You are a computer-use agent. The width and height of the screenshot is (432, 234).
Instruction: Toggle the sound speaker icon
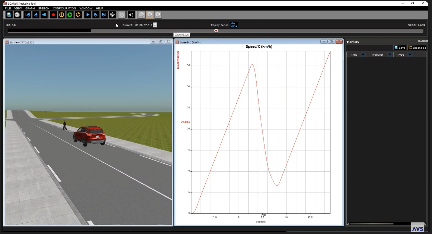[x=131, y=15]
